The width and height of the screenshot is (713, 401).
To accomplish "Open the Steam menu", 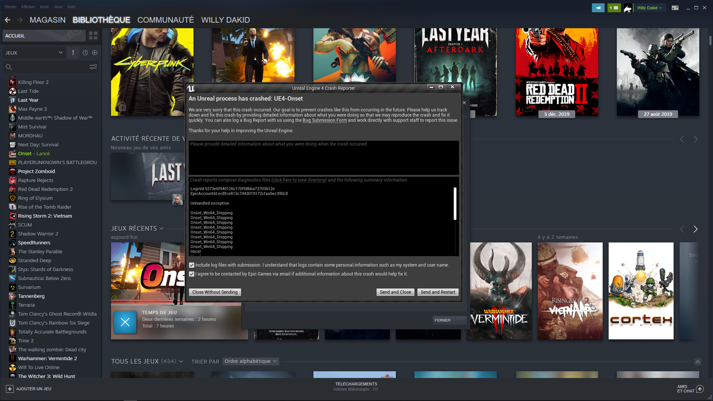I will [10, 7].
